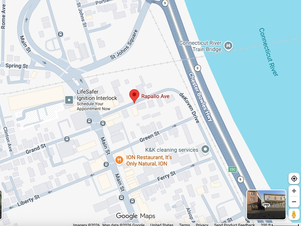
Task: Click the K&K cleaning services map pin
Action: point(205,149)
